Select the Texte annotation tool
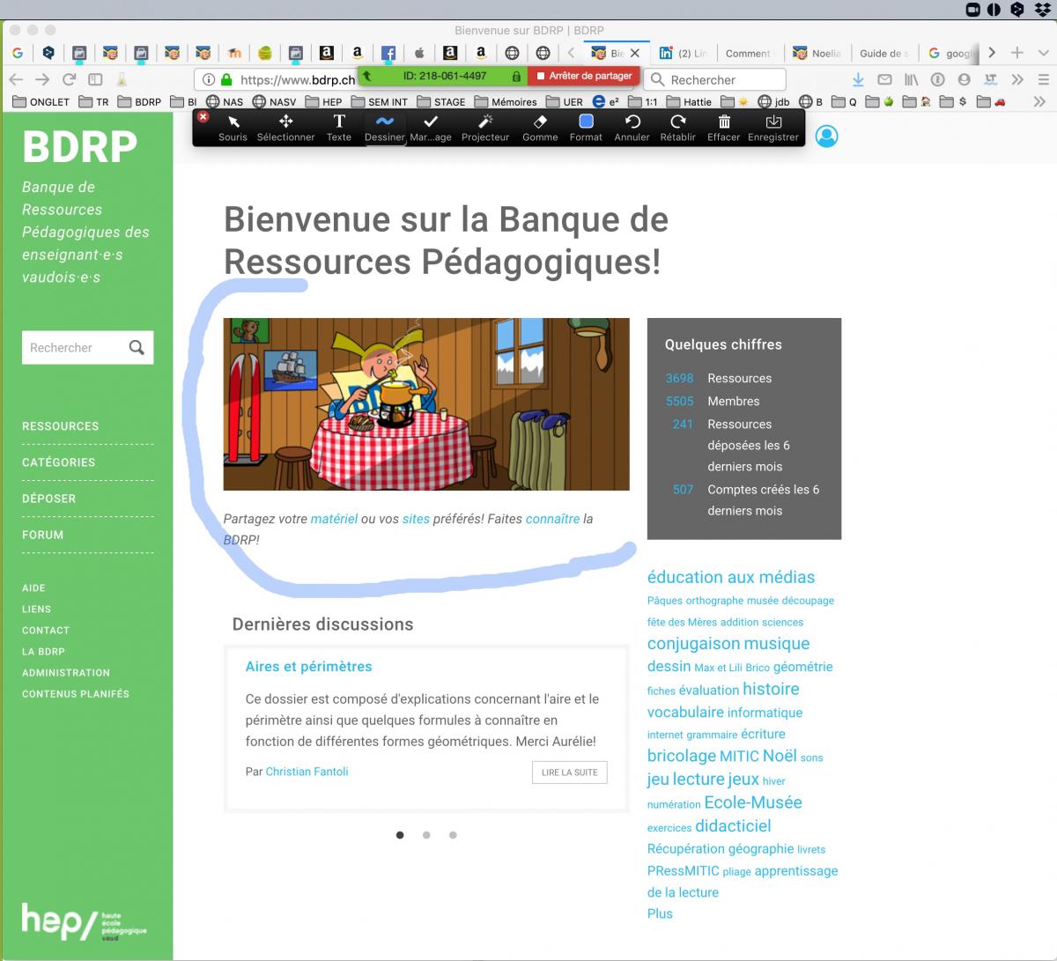 [339, 127]
